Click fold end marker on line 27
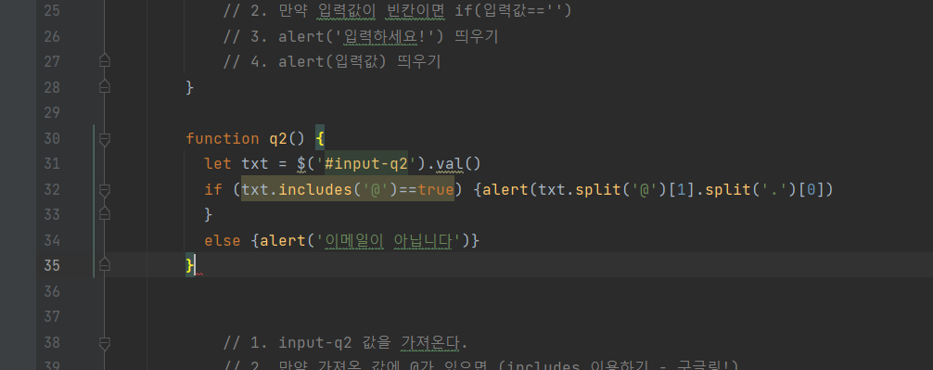 coord(105,60)
